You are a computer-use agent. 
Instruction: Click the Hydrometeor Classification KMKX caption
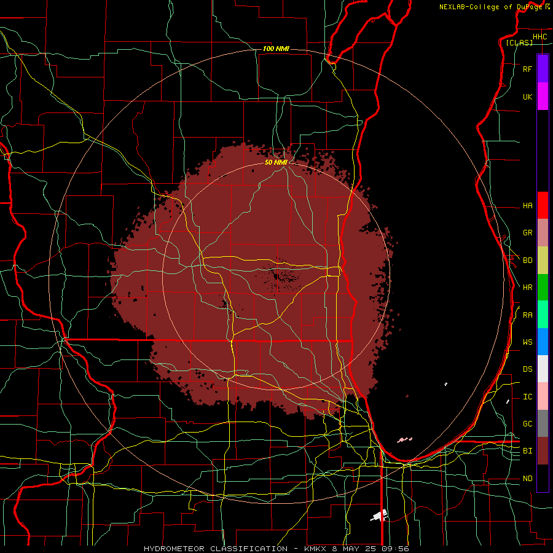coord(276,549)
